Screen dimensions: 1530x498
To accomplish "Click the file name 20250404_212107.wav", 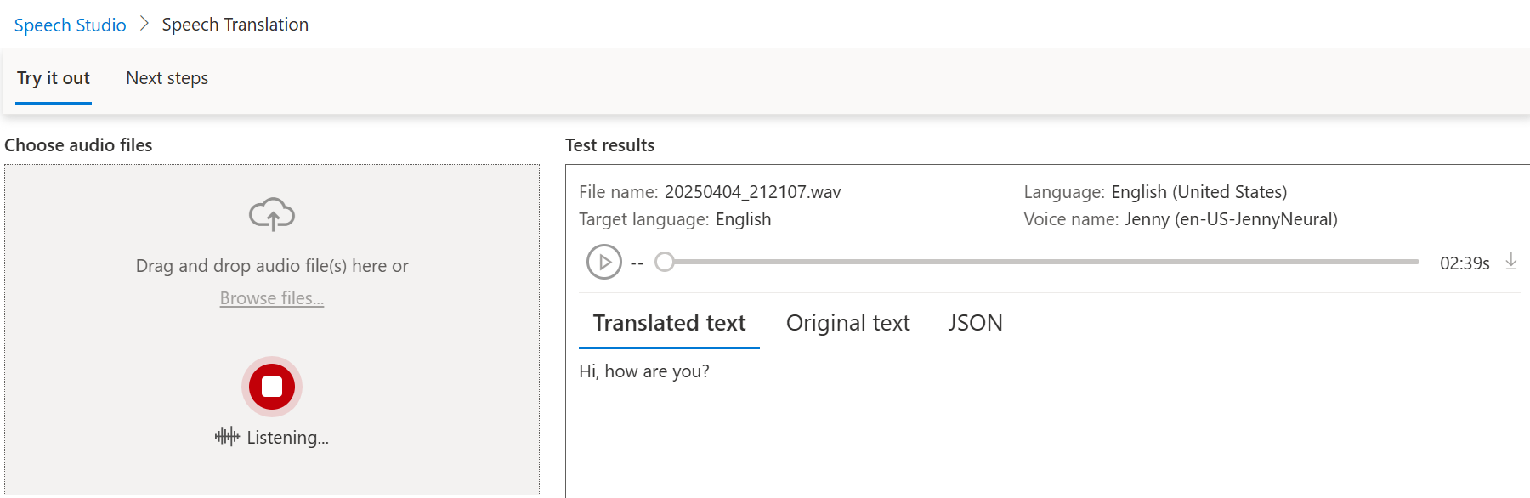I will (x=752, y=192).
